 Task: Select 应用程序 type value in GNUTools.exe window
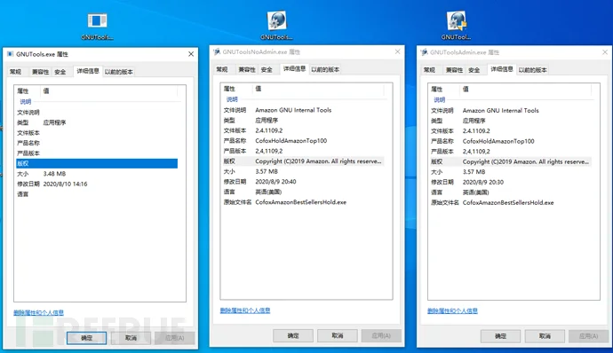54,122
